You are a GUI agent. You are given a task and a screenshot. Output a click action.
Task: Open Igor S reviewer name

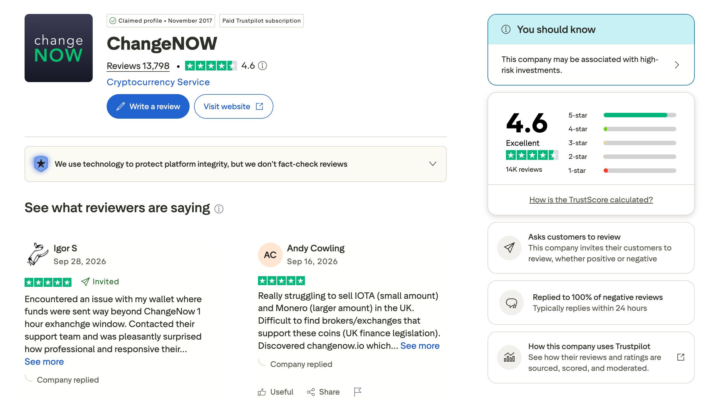pos(65,248)
